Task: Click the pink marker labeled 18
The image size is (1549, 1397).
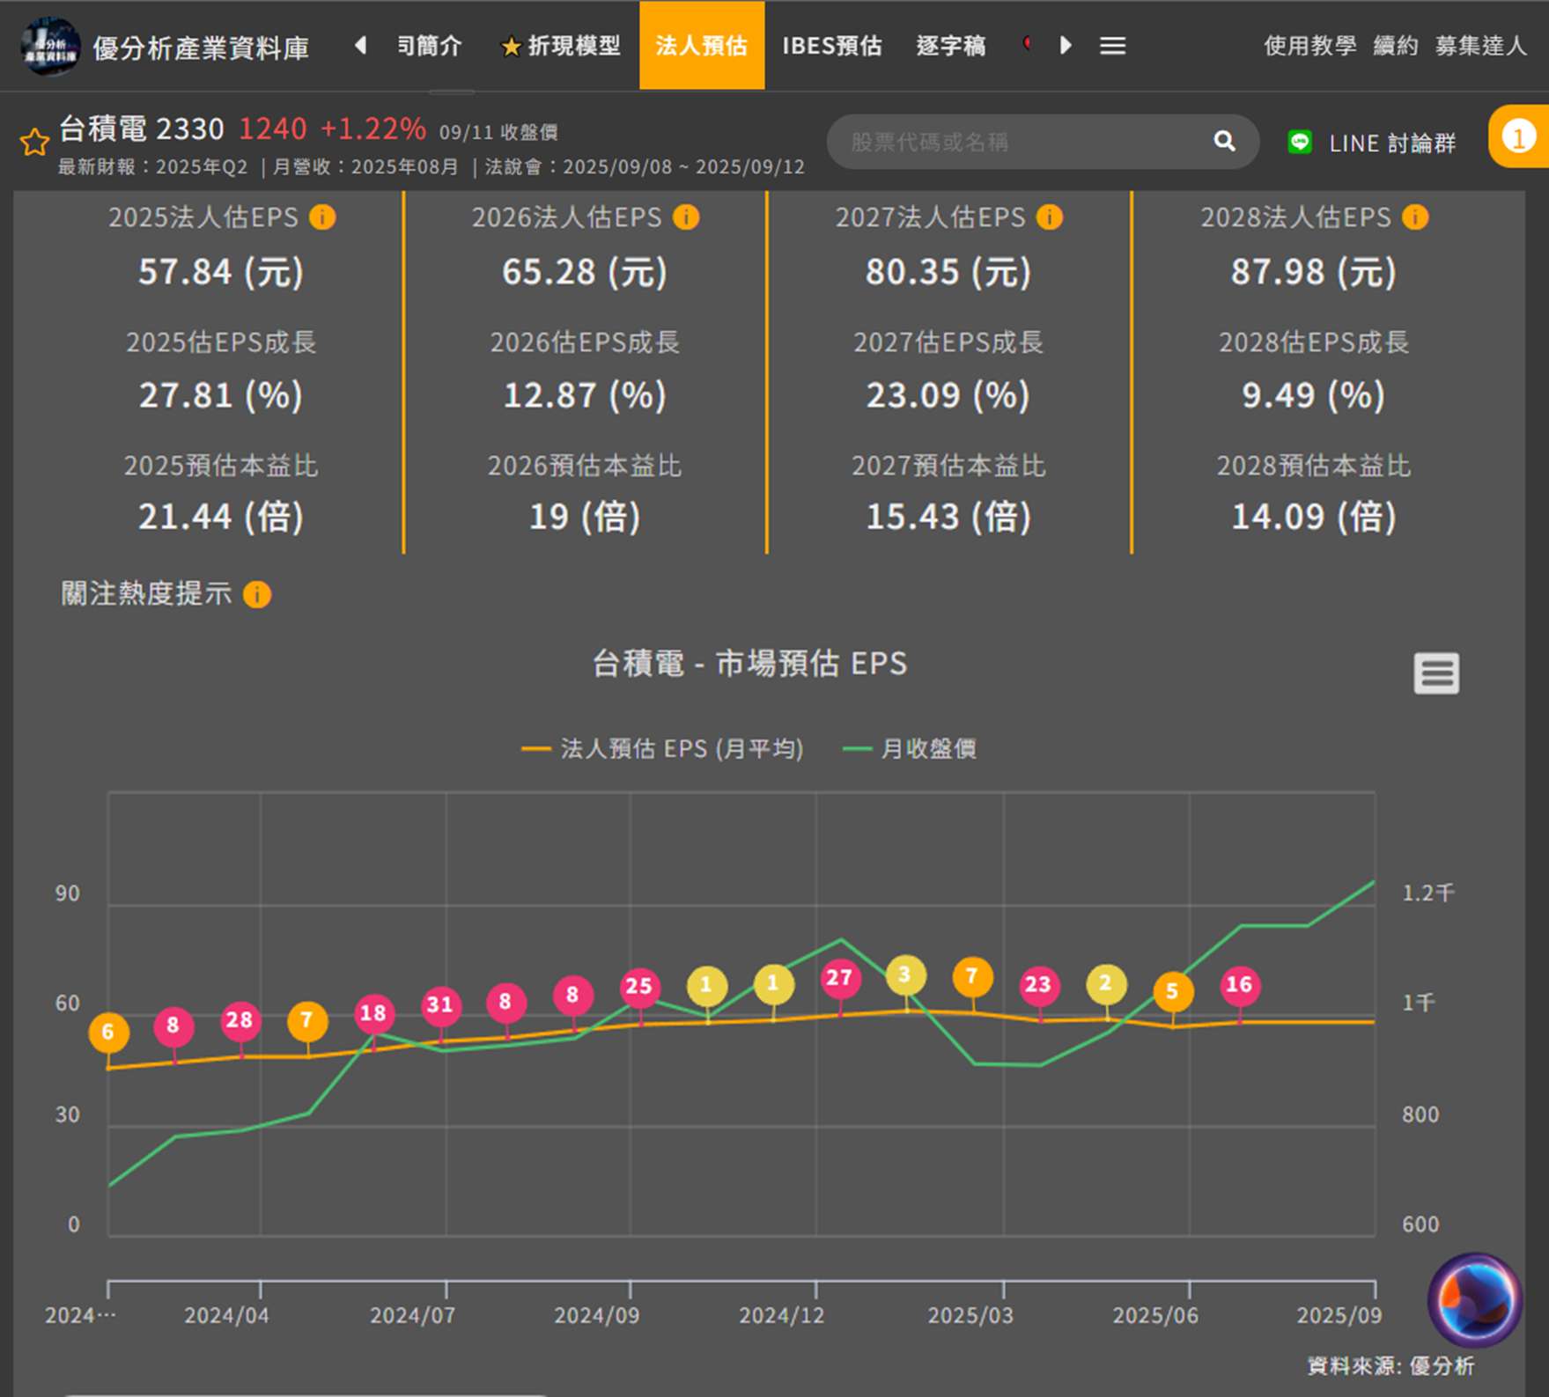Action: 373,1013
